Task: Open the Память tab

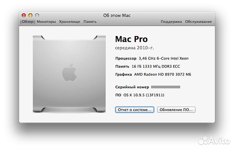Action: (x=90, y=22)
